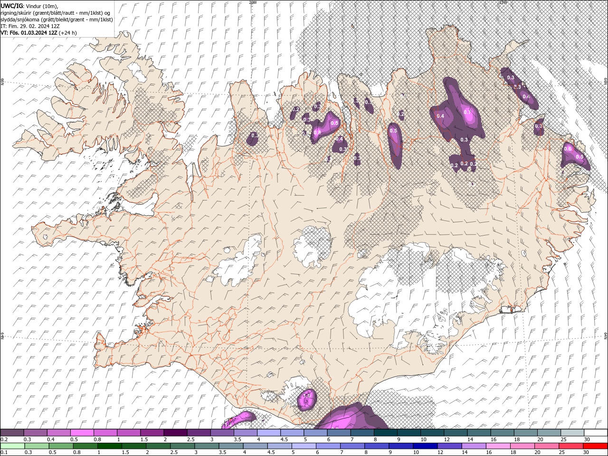Click the '30' label under upper legend row
The width and height of the screenshot is (608, 456).
click(x=587, y=439)
